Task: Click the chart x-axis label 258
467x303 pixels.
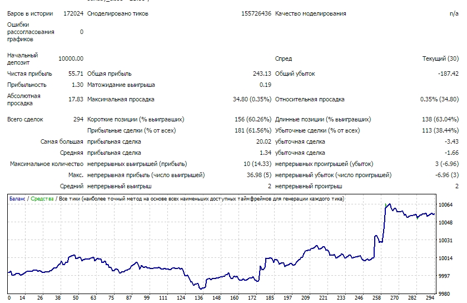Action: click(376, 298)
